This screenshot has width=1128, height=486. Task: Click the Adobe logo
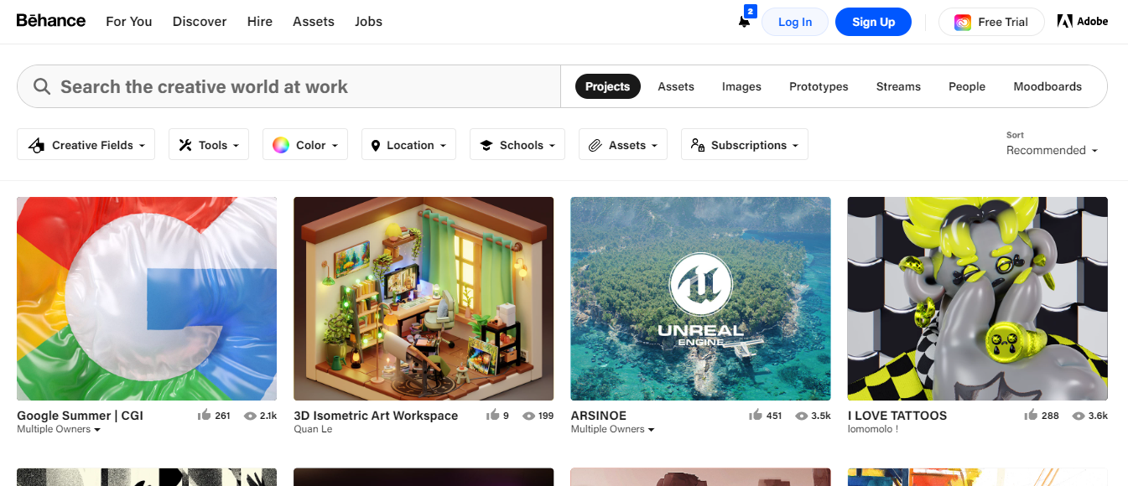coord(1083,22)
